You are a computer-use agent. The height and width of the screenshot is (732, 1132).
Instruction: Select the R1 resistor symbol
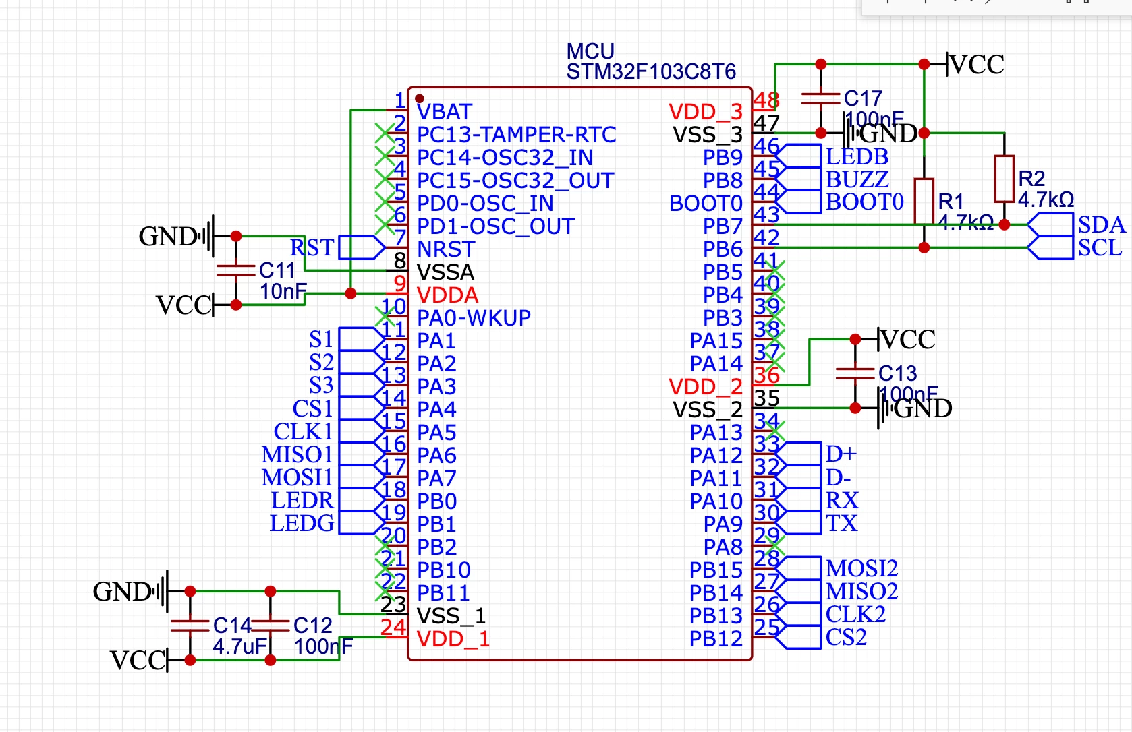pyautogui.click(x=924, y=201)
